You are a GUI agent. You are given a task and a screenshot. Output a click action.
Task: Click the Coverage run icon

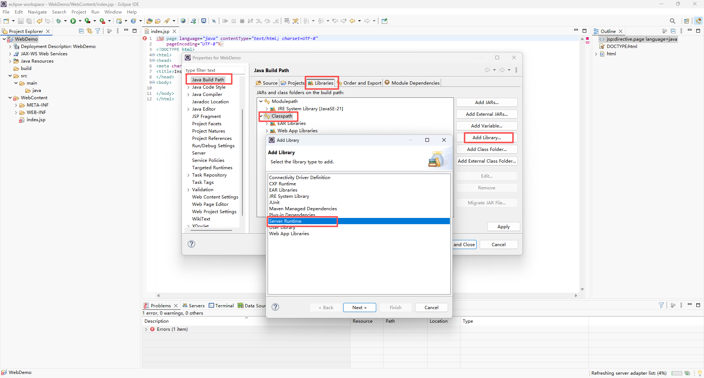[x=87, y=21]
